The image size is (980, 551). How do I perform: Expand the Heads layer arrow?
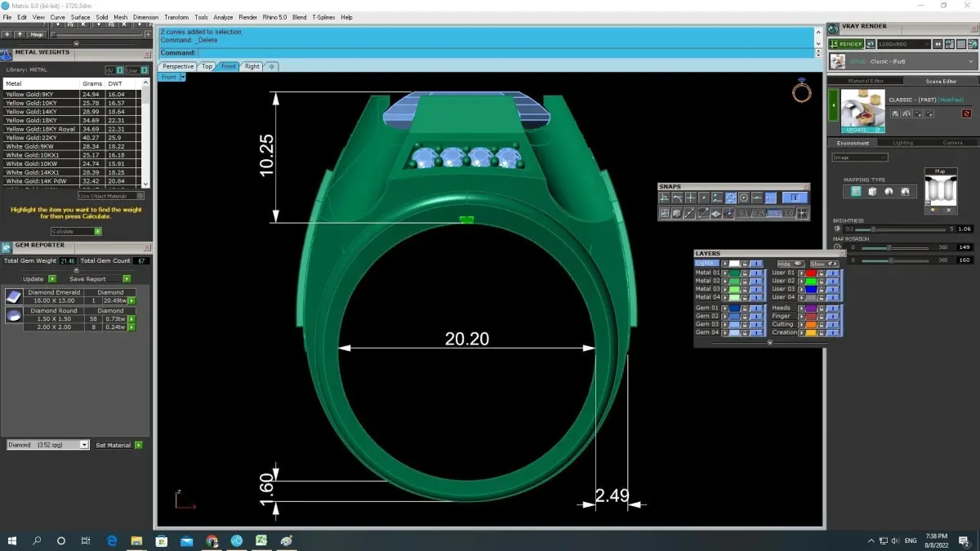click(801, 308)
